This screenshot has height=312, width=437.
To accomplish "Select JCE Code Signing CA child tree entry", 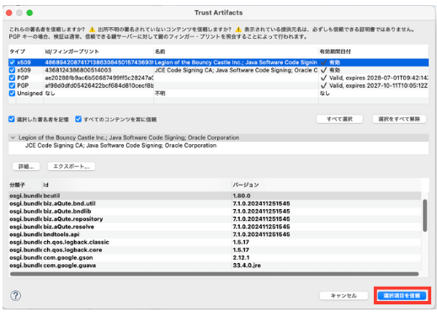I will coord(120,146).
